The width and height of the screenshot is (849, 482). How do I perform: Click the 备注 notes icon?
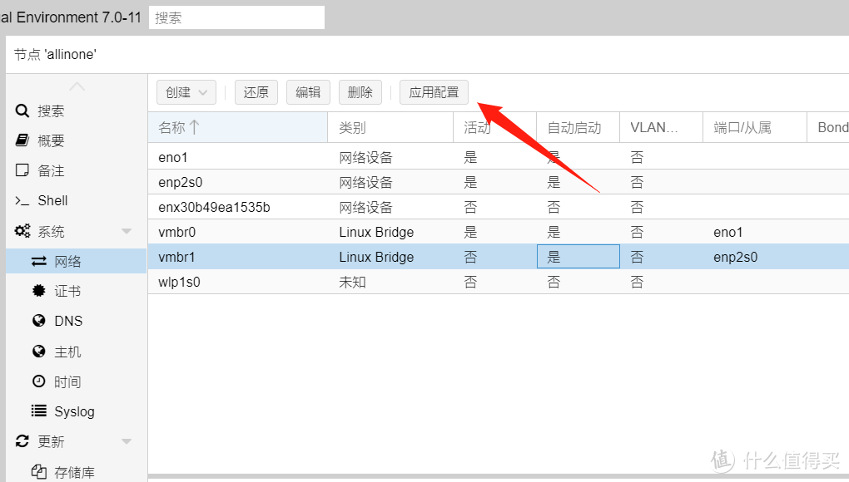[x=23, y=170]
